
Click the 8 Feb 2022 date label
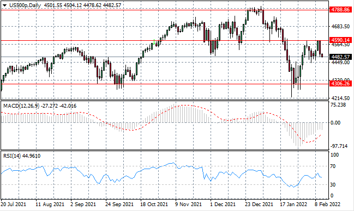coord(328,204)
